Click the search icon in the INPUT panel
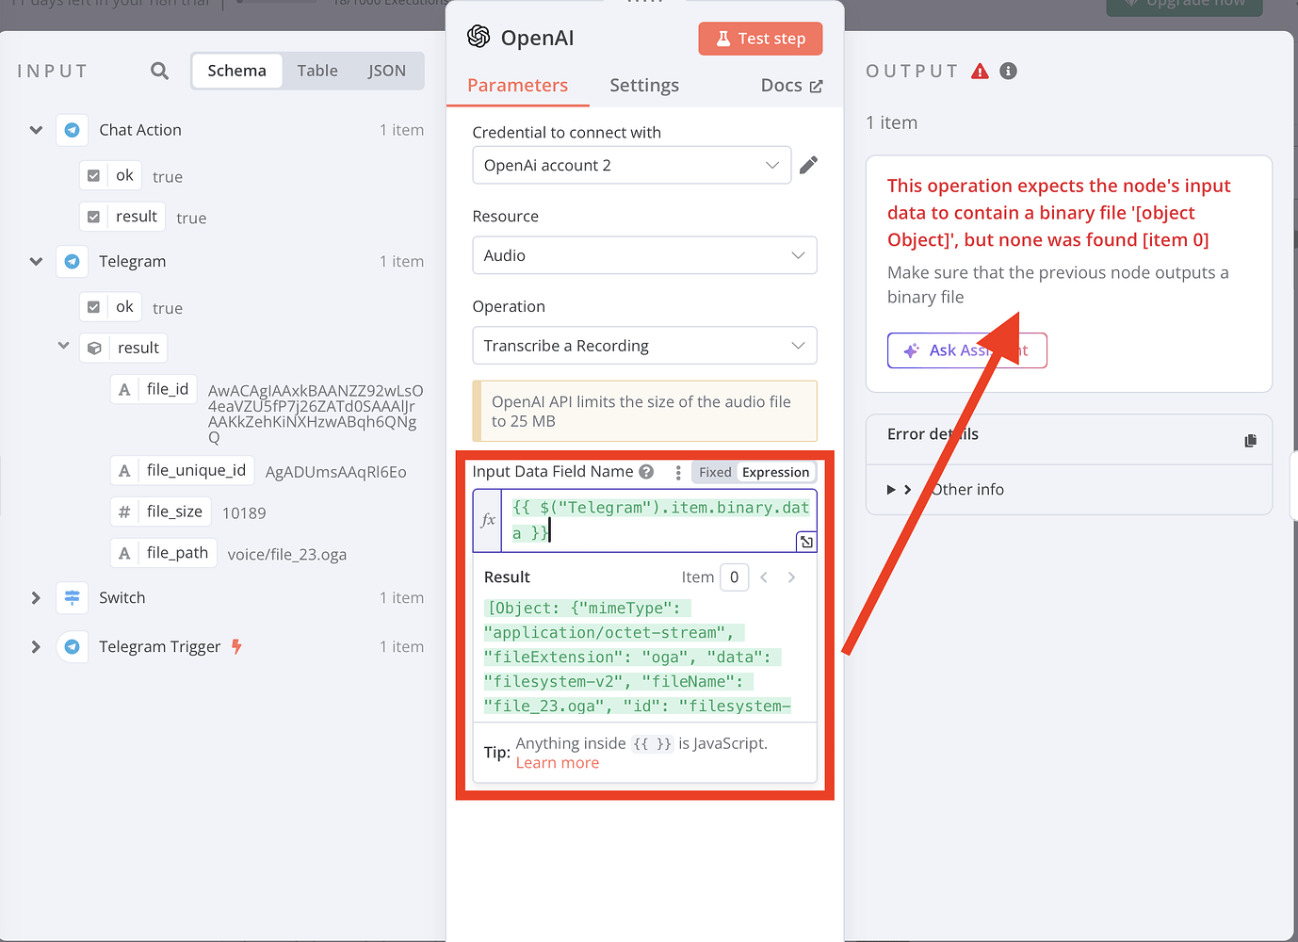Viewport: 1298px width, 942px height. tap(159, 71)
